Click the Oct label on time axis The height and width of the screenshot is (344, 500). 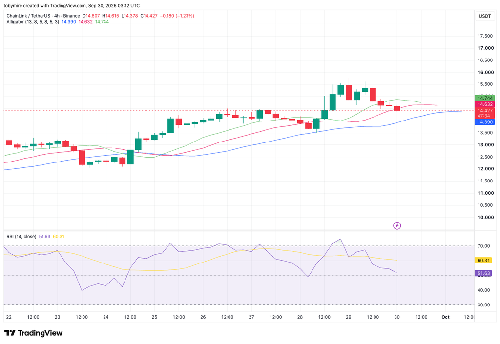point(445,317)
